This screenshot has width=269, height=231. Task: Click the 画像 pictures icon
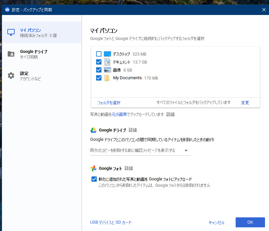107,70
